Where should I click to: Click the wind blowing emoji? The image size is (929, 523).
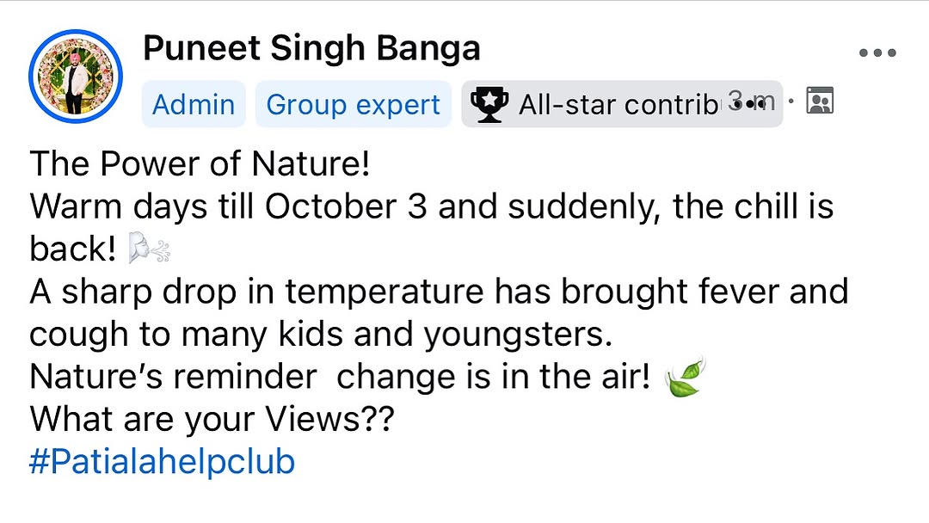(x=149, y=249)
